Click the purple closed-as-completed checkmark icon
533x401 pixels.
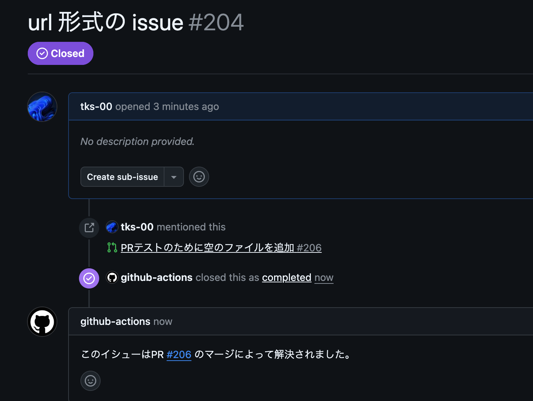[89, 278]
